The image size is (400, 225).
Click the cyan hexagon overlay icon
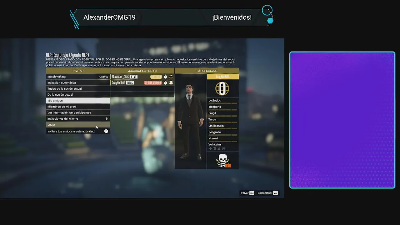[270, 21]
